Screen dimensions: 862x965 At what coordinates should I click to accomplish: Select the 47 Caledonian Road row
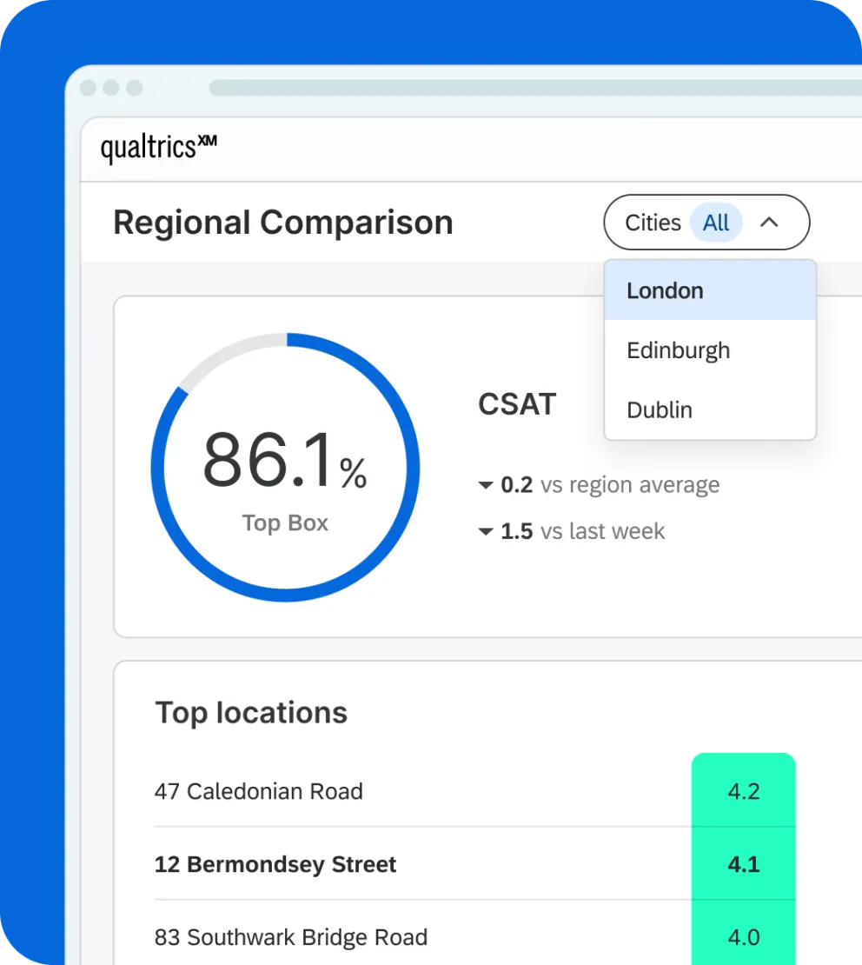474,791
